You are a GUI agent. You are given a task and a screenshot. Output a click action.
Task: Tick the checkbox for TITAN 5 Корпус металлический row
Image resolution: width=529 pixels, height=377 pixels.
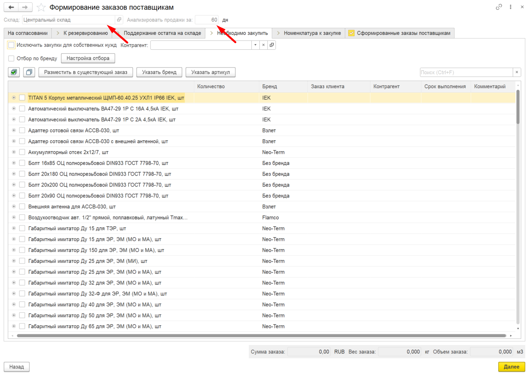click(22, 98)
